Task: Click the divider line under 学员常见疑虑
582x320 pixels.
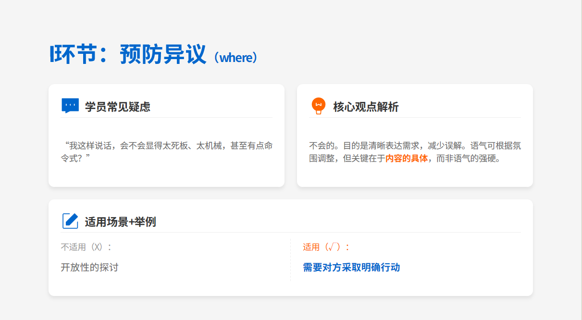Action: pos(166,117)
